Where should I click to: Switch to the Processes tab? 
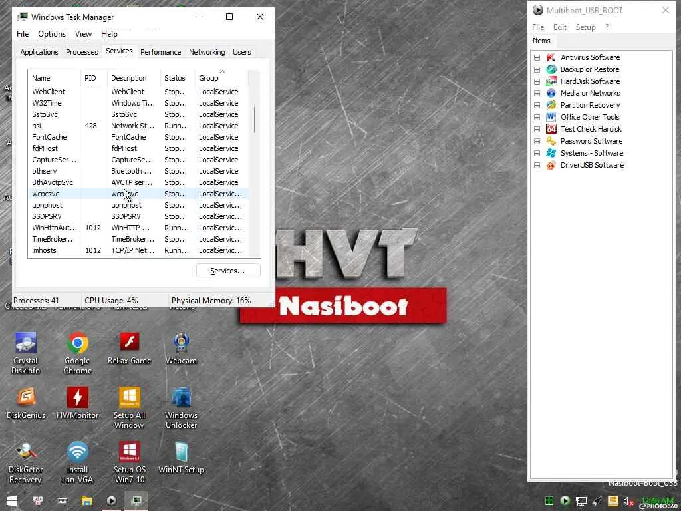pos(82,52)
